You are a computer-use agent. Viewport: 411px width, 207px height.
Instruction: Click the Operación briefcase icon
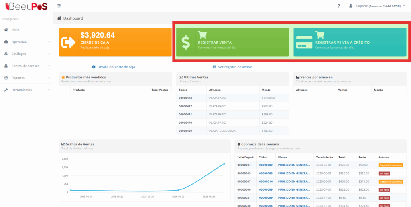point(6,42)
